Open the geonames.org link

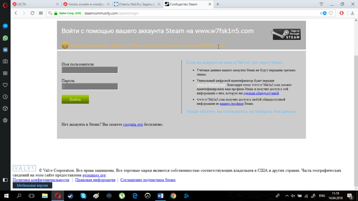click(94, 175)
